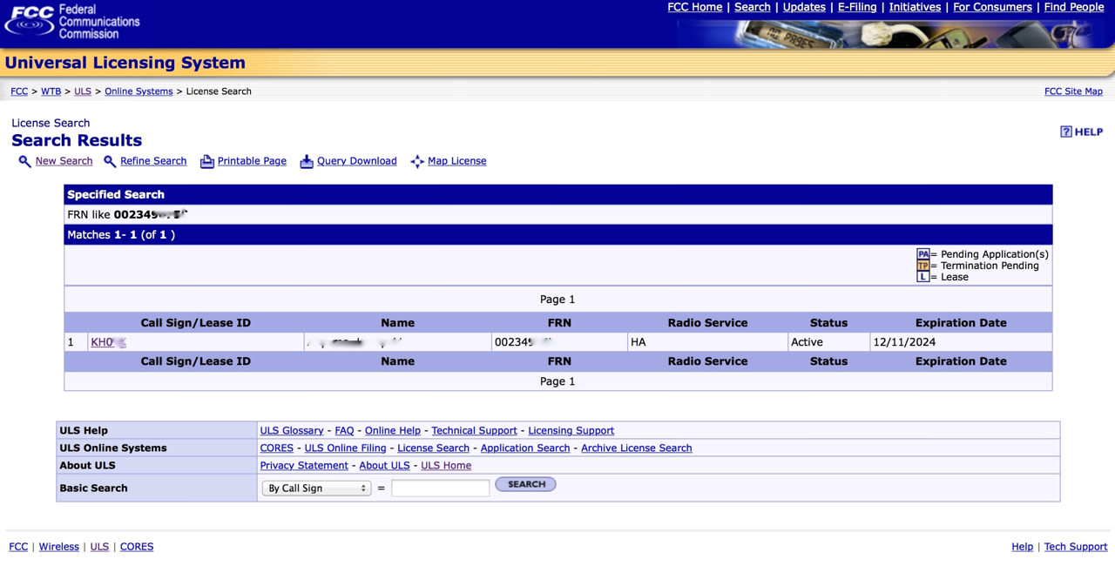Screen dimensions: 1115x566
Task: Click the Specified Search header bar
Action: pos(557,194)
